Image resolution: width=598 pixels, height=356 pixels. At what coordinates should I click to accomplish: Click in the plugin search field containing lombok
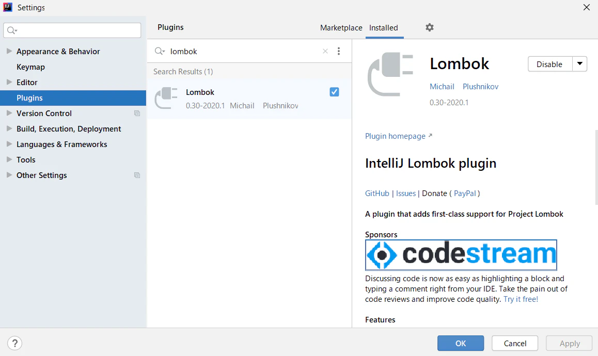click(244, 51)
